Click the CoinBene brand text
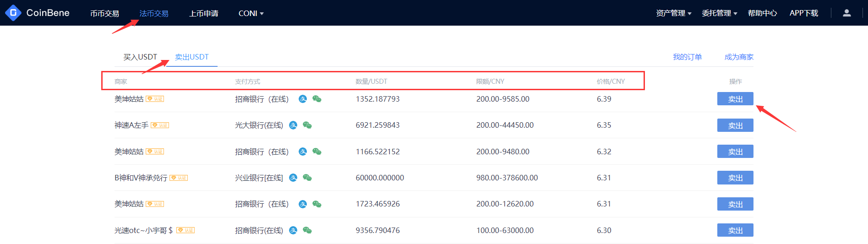 48,13
